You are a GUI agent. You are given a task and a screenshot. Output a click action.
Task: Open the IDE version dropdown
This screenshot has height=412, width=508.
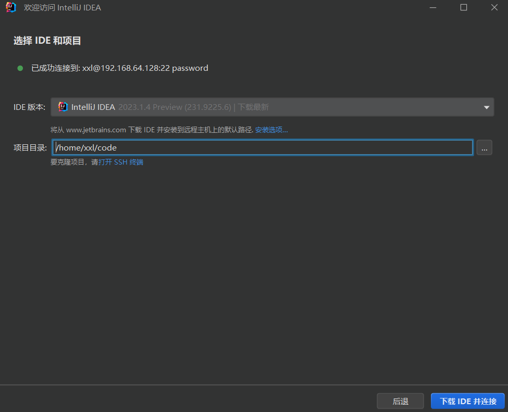click(x=272, y=107)
